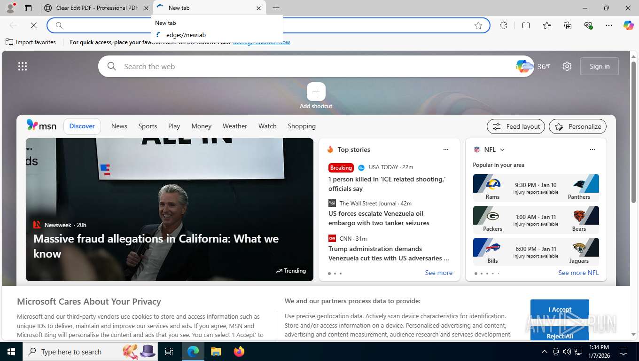Open the Packers vs Bears game card
Viewport: 639px width, 361px height.
click(x=536, y=220)
